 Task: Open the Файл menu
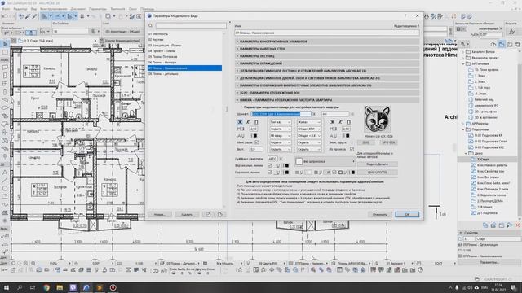coord(6,9)
